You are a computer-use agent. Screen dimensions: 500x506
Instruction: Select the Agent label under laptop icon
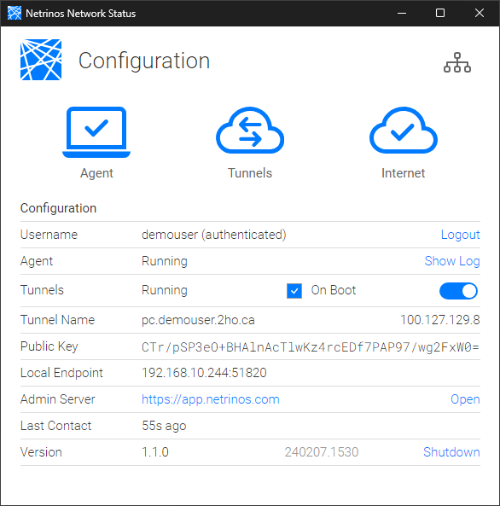click(x=96, y=173)
